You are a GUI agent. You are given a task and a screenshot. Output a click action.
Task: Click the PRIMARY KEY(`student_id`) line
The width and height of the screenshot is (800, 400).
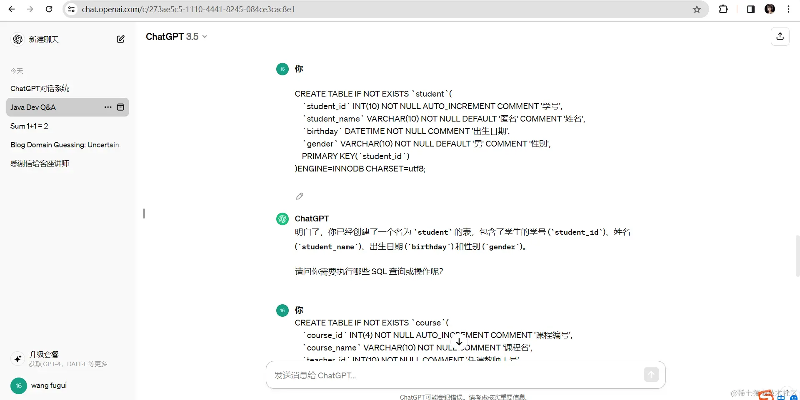(x=355, y=156)
